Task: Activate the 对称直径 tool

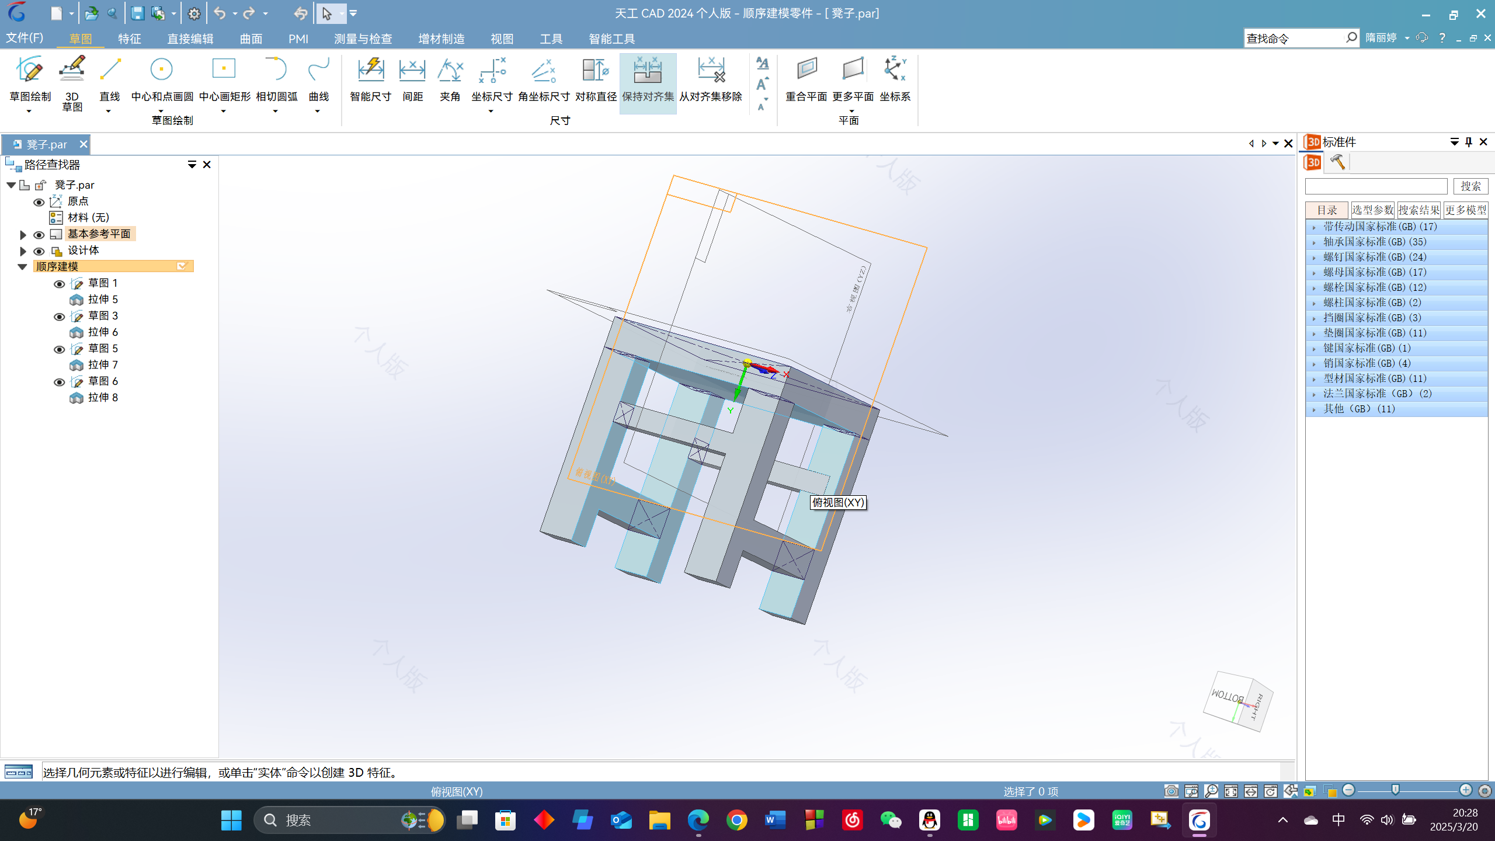Action: coord(596,79)
